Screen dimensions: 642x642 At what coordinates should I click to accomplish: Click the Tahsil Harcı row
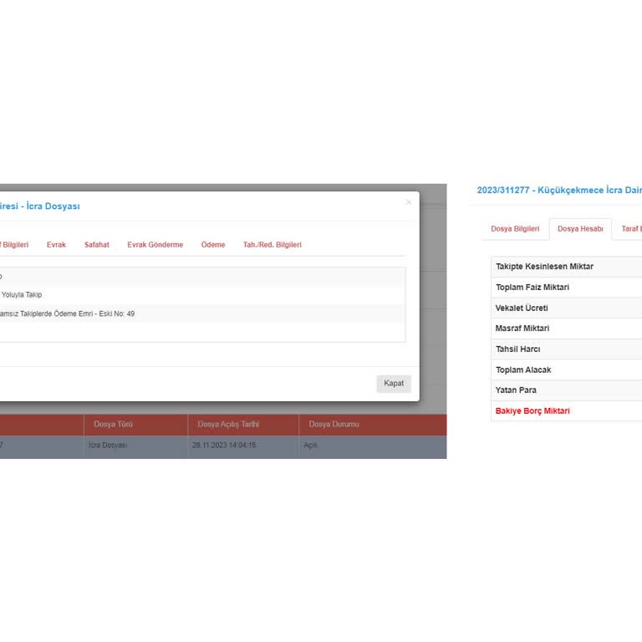pos(567,349)
